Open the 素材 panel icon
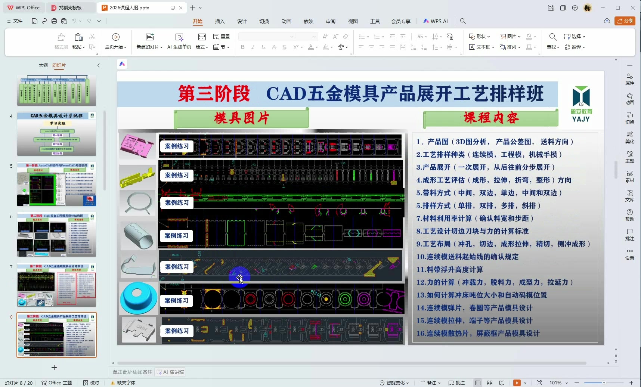This screenshot has width=641, height=387. [630, 177]
